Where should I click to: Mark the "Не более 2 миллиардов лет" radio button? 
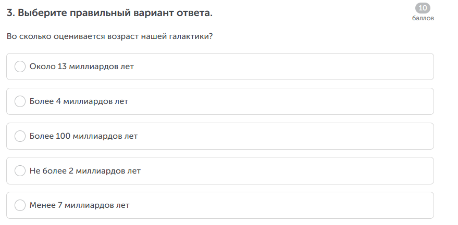point(20,170)
